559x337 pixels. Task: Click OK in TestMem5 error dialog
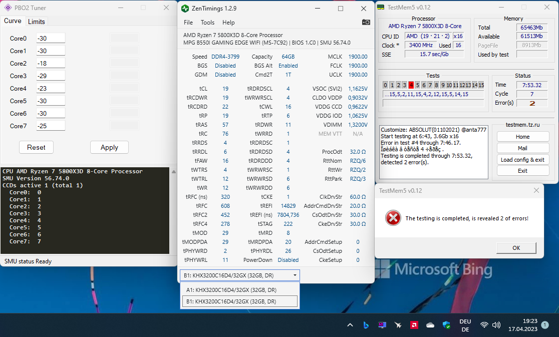click(x=516, y=248)
